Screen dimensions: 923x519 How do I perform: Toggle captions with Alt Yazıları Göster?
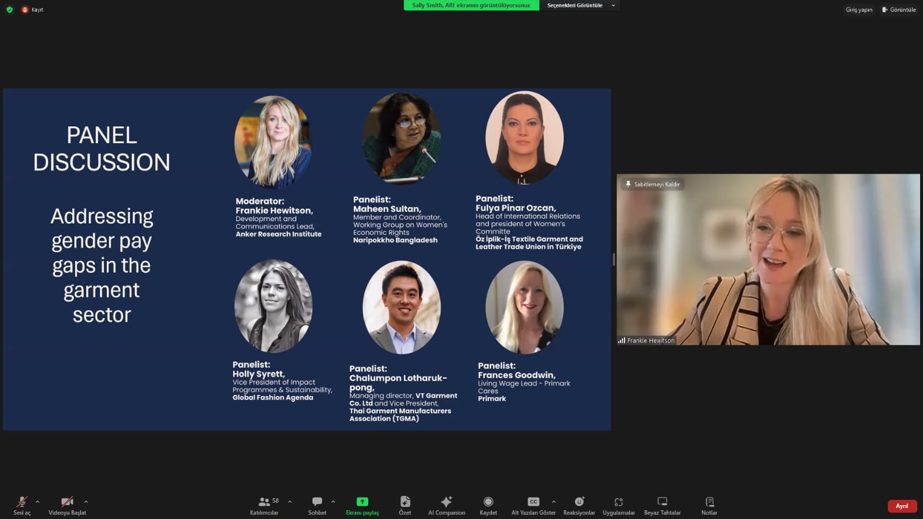(x=533, y=506)
